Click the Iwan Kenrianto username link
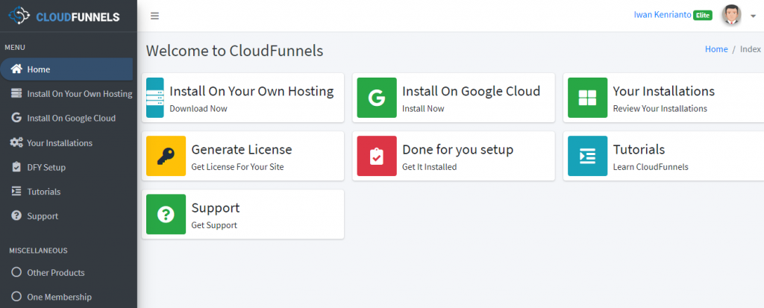Screen dimensions: 764x308 [x=663, y=15]
